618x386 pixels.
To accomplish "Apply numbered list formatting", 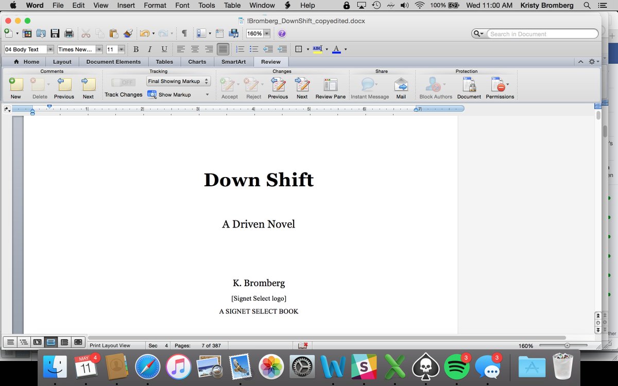I will pyautogui.click(x=240, y=49).
